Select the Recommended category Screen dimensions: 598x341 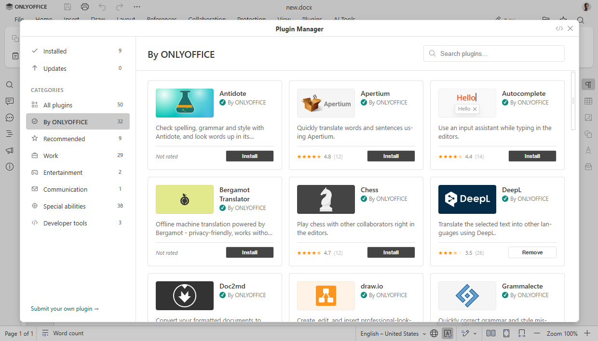78,139
